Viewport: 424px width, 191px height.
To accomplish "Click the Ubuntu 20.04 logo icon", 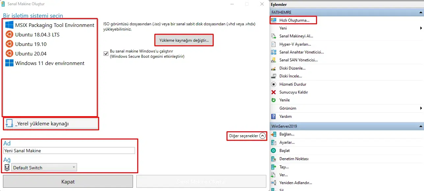I will pyautogui.click(x=9, y=53).
